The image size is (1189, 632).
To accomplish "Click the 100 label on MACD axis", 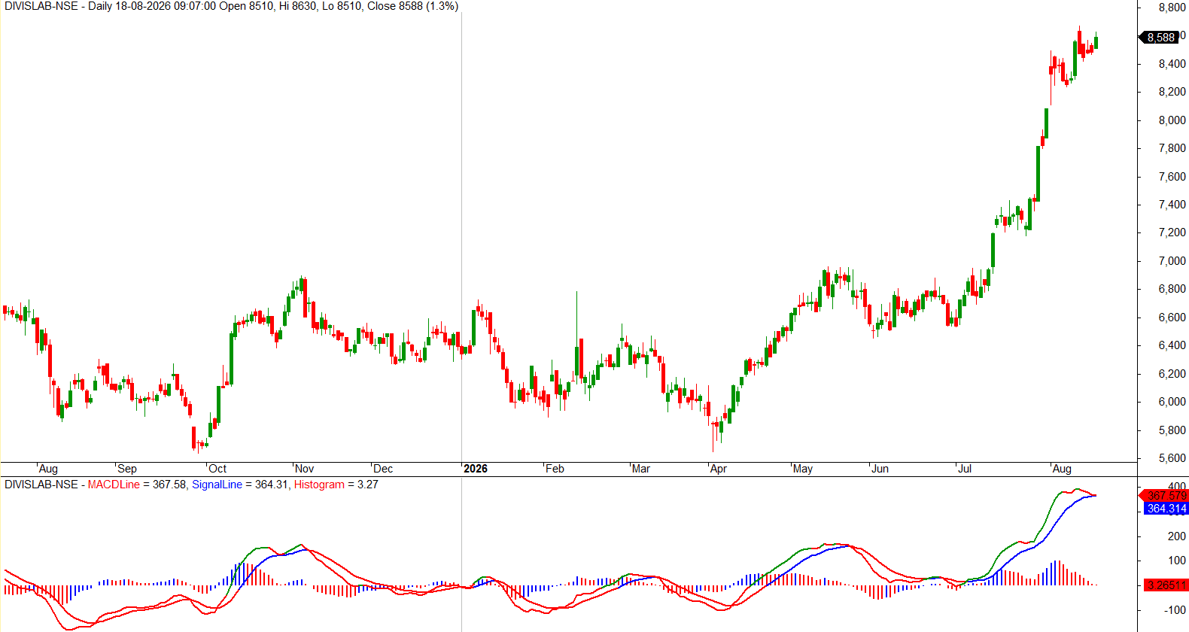I will point(1177,561).
